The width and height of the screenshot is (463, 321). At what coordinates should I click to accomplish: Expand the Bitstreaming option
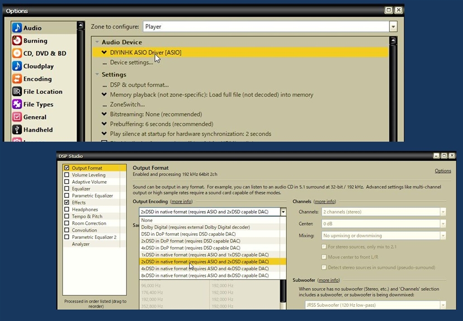point(104,114)
